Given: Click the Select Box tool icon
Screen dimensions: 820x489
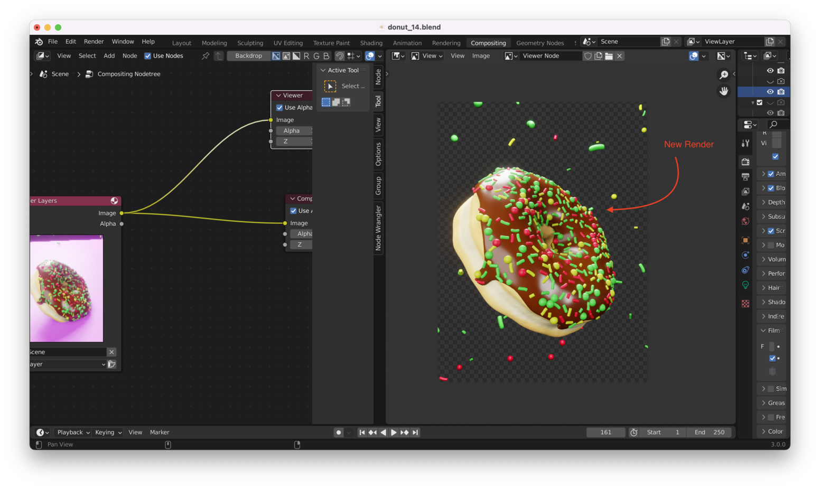Looking at the screenshot, I should coord(330,86).
